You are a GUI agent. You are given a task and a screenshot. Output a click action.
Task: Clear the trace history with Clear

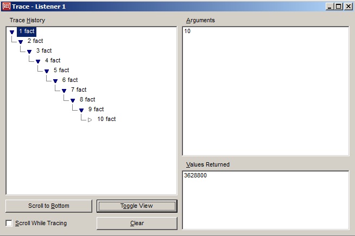(137, 223)
